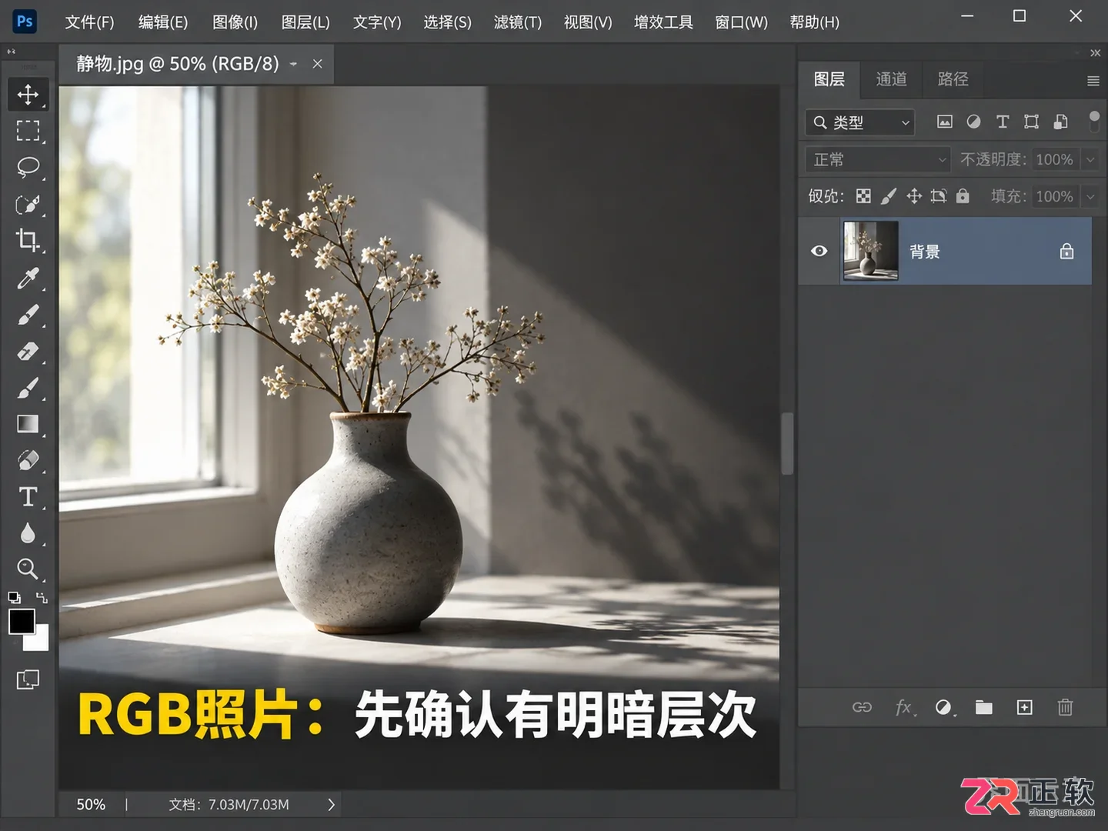The height and width of the screenshot is (831, 1108).
Task: Toggle lock position
Action: [914, 196]
